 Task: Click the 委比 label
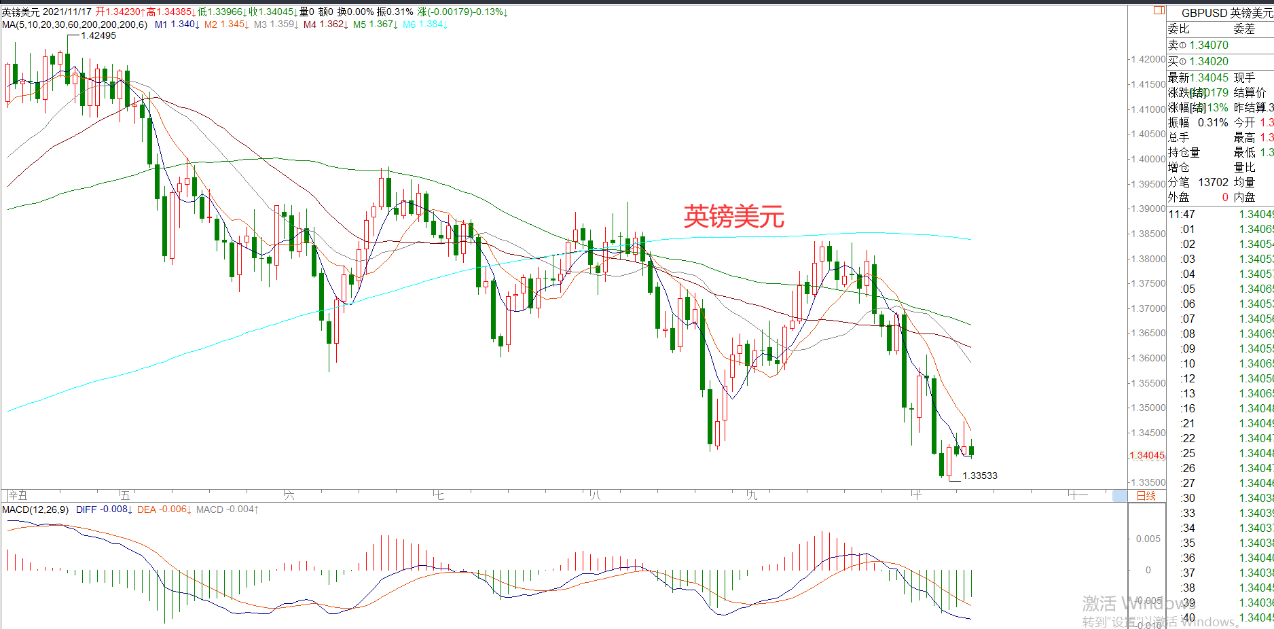pyautogui.click(x=1178, y=29)
